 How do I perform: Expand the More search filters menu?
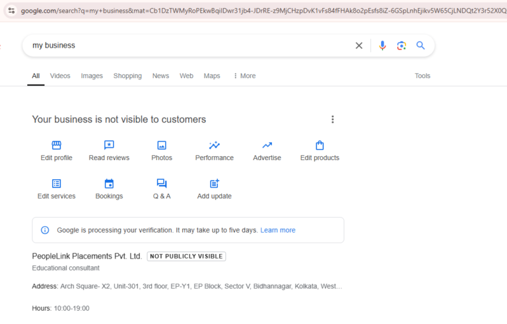[x=244, y=76]
